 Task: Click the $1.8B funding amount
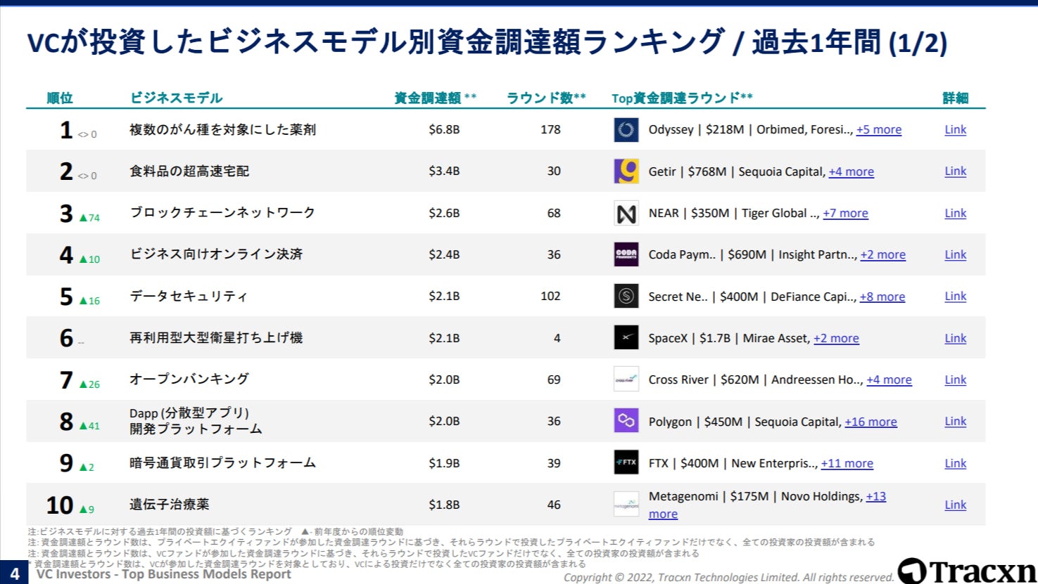tap(444, 505)
